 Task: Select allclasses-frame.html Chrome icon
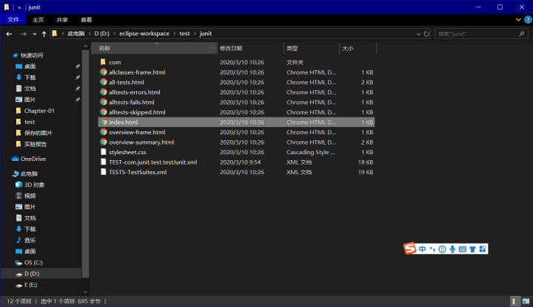click(104, 72)
